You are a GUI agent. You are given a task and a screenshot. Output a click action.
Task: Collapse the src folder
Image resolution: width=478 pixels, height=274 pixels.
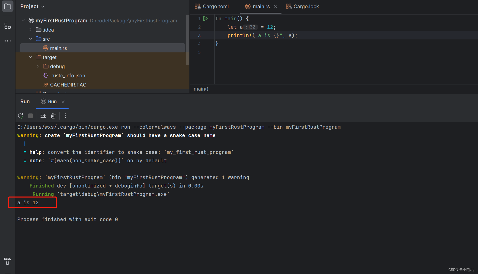point(31,39)
